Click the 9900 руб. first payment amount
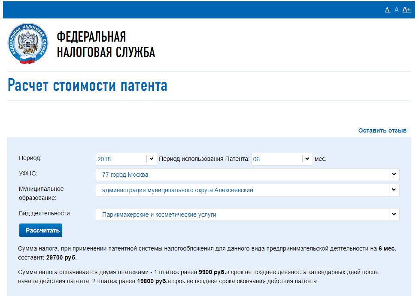Image resolution: width=419 pixels, height=296 pixels. click(x=212, y=272)
